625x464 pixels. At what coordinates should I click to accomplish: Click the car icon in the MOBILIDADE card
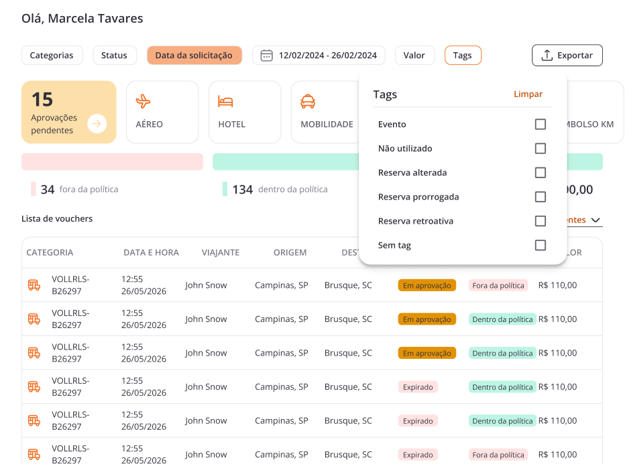tap(308, 102)
